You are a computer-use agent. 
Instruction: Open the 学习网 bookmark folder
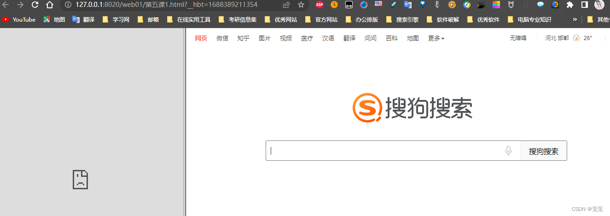click(x=116, y=20)
